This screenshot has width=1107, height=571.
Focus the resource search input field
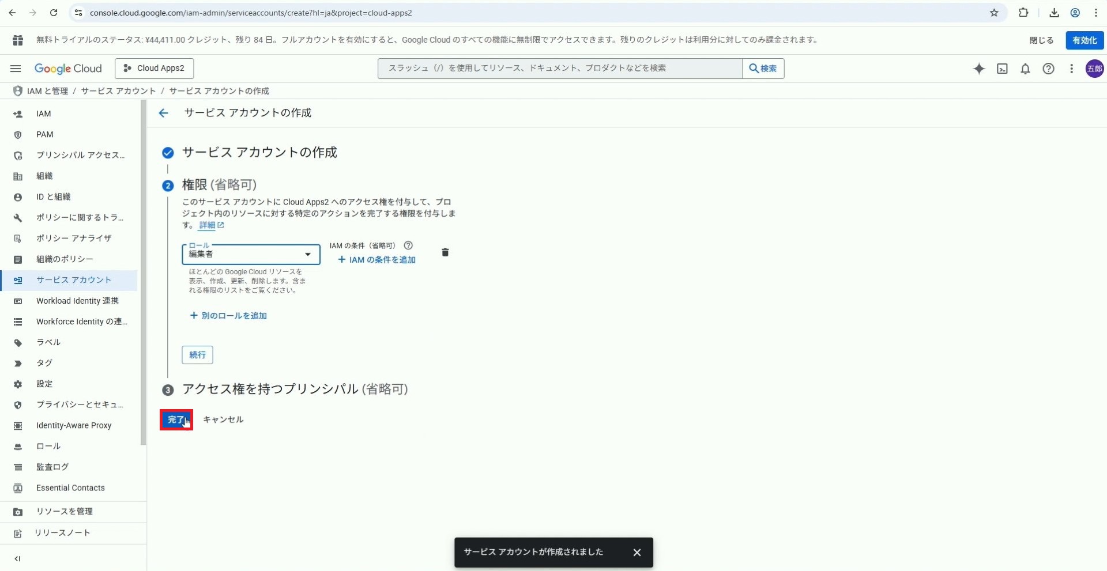click(x=559, y=68)
